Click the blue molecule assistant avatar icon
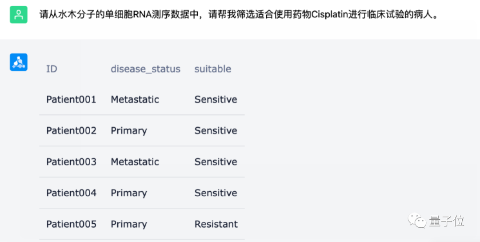The width and height of the screenshot is (480, 242). [19, 62]
